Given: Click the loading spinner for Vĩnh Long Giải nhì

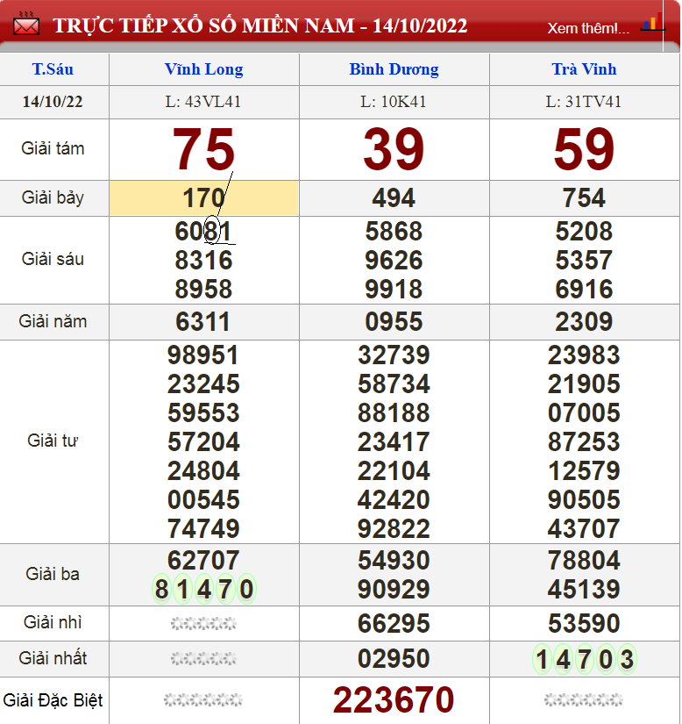Looking at the screenshot, I should [203, 624].
